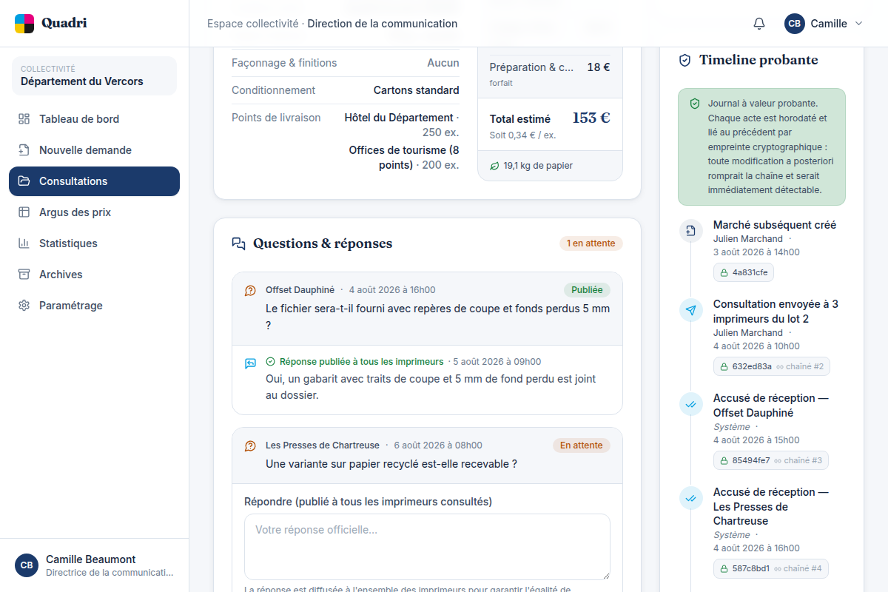Click the paper-plane icon for Consultation envoyée
The width and height of the screenshot is (888, 592).
(690, 311)
